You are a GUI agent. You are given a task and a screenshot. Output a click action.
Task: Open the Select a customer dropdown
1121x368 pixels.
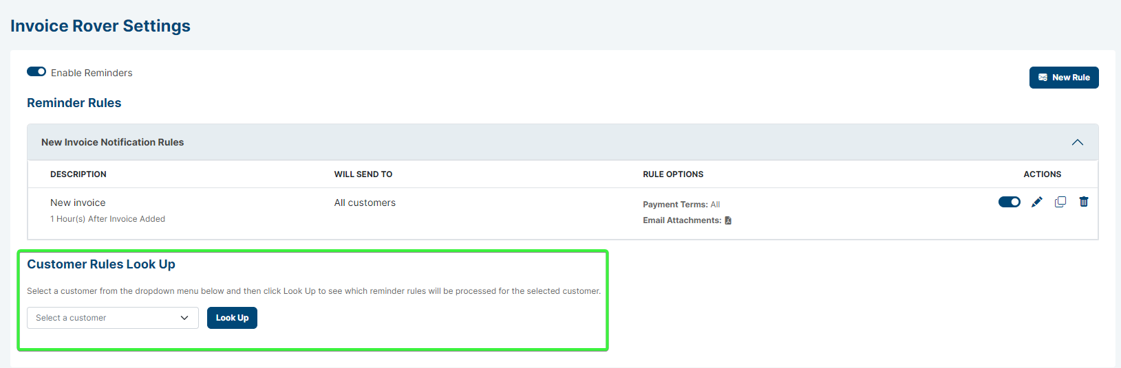tap(113, 318)
